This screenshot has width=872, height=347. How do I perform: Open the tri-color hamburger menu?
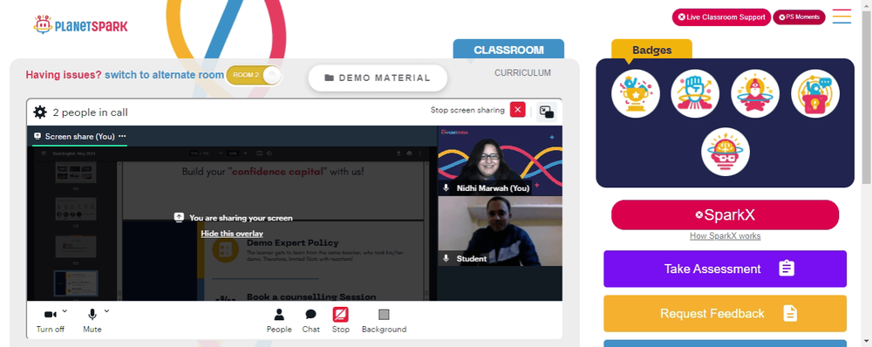[842, 16]
